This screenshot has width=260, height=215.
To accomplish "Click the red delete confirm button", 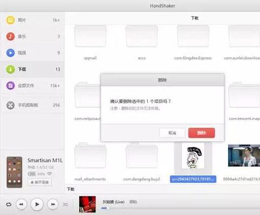I will click(x=201, y=133).
